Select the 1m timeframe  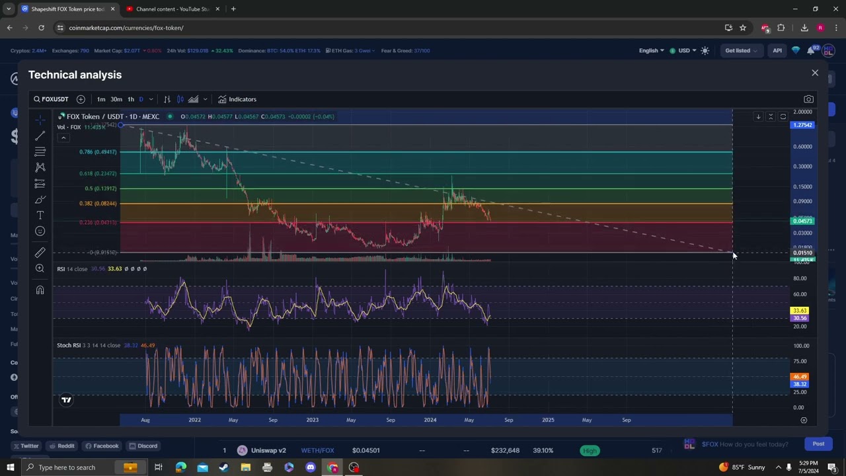coord(101,99)
